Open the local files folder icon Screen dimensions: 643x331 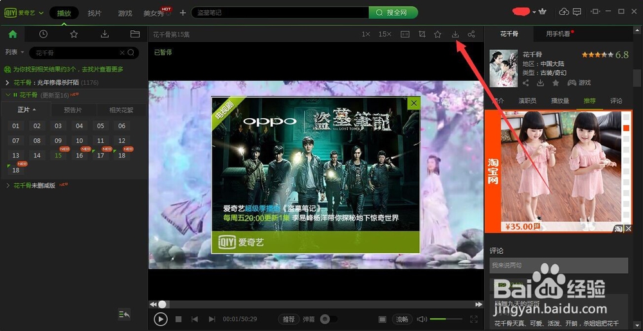coord(135,35)
